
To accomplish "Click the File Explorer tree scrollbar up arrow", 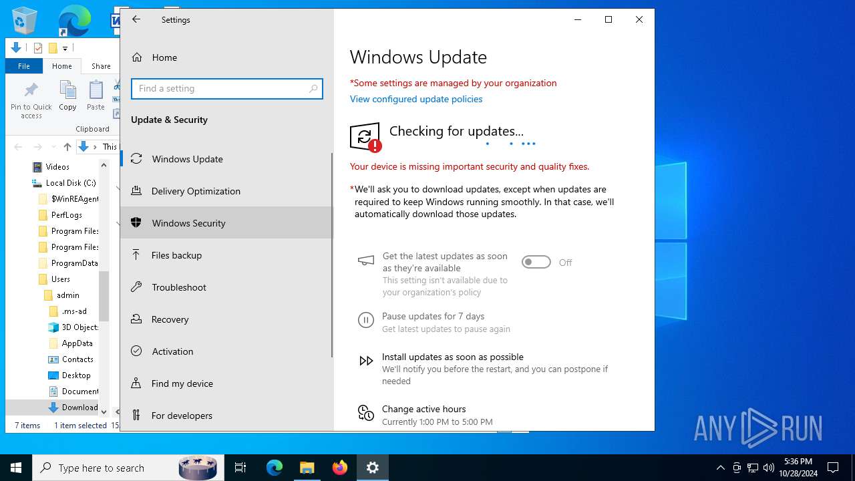I will pos(104,165).
